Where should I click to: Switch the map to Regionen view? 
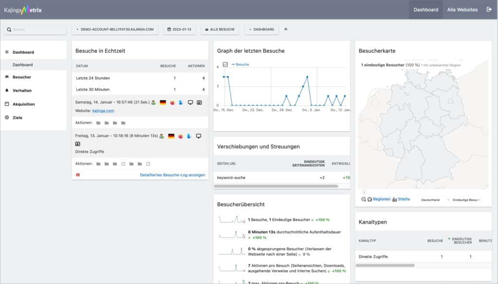tap(381, 200)
